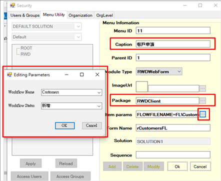Open the Users & Groups tab
221x181 pixels.
24,15
